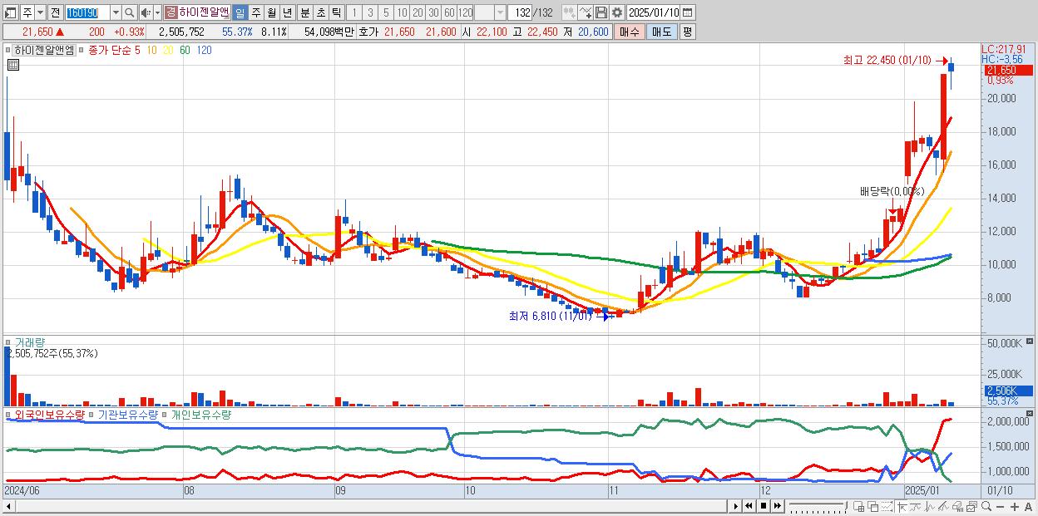Click the dashed-box chart area icon
This screenshot has height=516, width=1038.
pyautogui.click(x=887, y=506)
